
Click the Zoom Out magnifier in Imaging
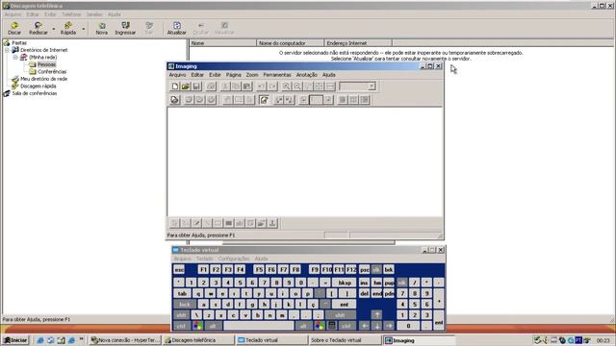[x=297, y=86]
